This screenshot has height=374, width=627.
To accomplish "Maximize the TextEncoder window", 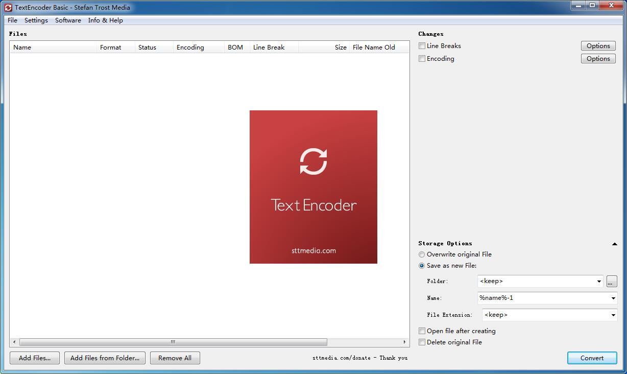I will tap(592, 5).
